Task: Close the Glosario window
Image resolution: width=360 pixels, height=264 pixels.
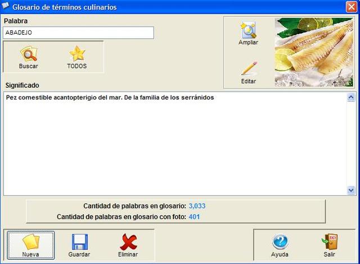Action: click(x=351, y=7)
